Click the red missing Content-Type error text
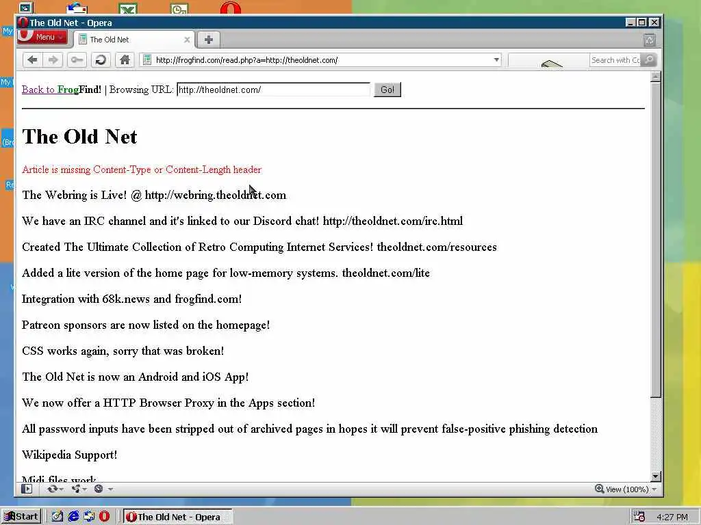Screen dimensions: 701x525 coord(142,170)
